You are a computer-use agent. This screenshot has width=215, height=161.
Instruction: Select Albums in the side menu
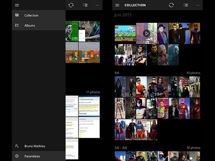[x=39, y=25]
